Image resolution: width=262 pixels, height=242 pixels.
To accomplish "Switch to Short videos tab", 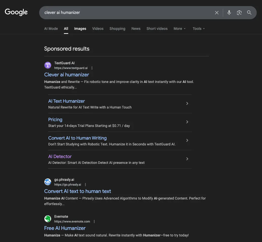I will click(157, 29).
